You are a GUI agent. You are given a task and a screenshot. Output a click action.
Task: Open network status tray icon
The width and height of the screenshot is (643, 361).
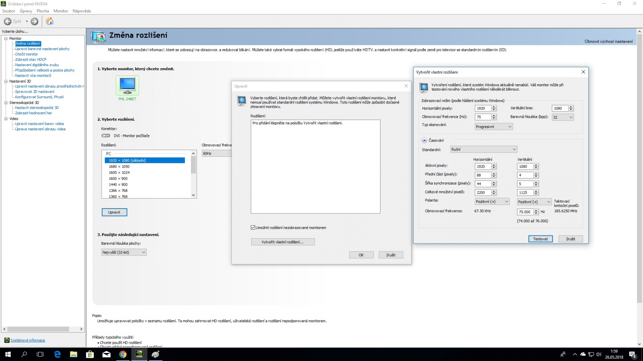coord(591,354)
